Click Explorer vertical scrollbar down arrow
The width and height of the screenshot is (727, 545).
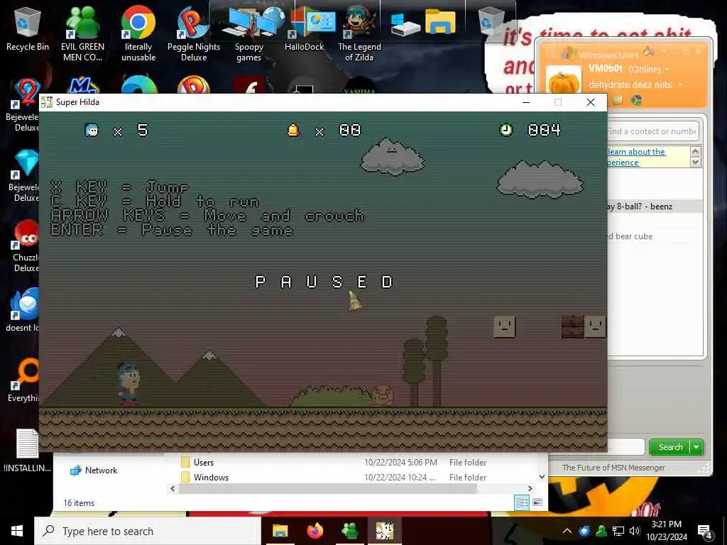(542, 476)
